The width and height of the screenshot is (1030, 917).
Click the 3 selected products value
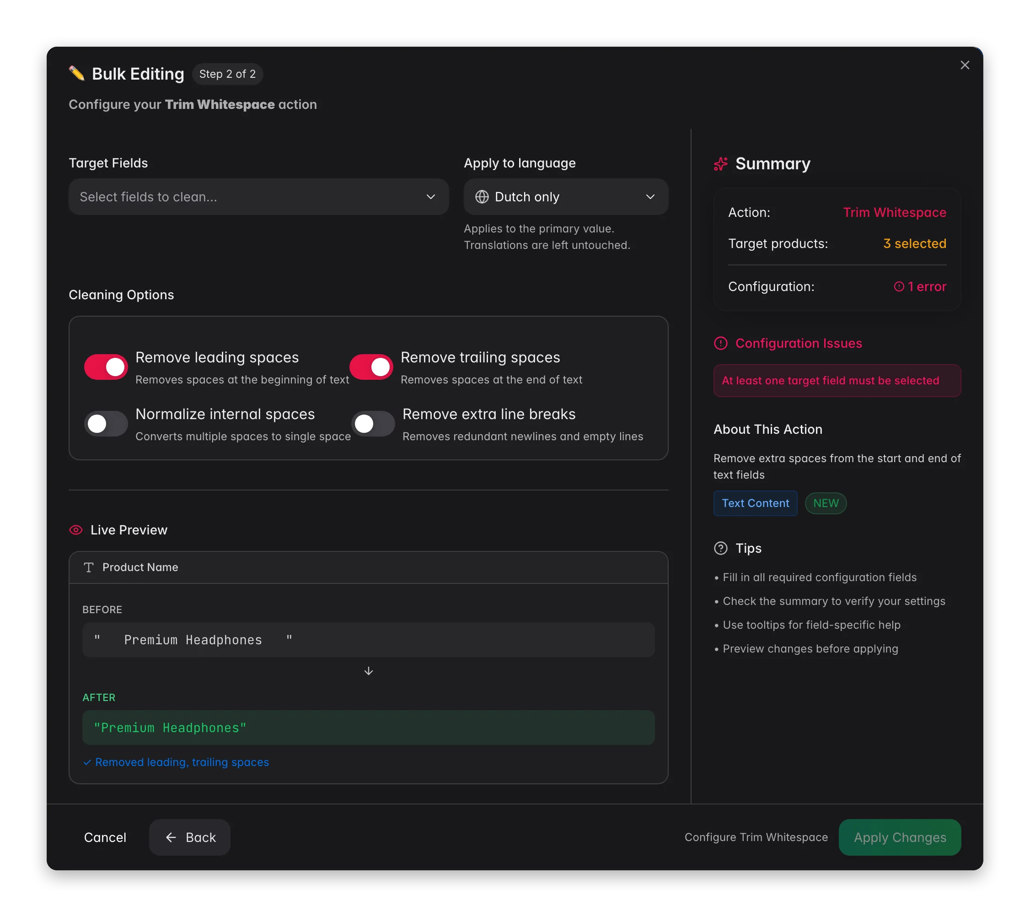click(915, 243)
